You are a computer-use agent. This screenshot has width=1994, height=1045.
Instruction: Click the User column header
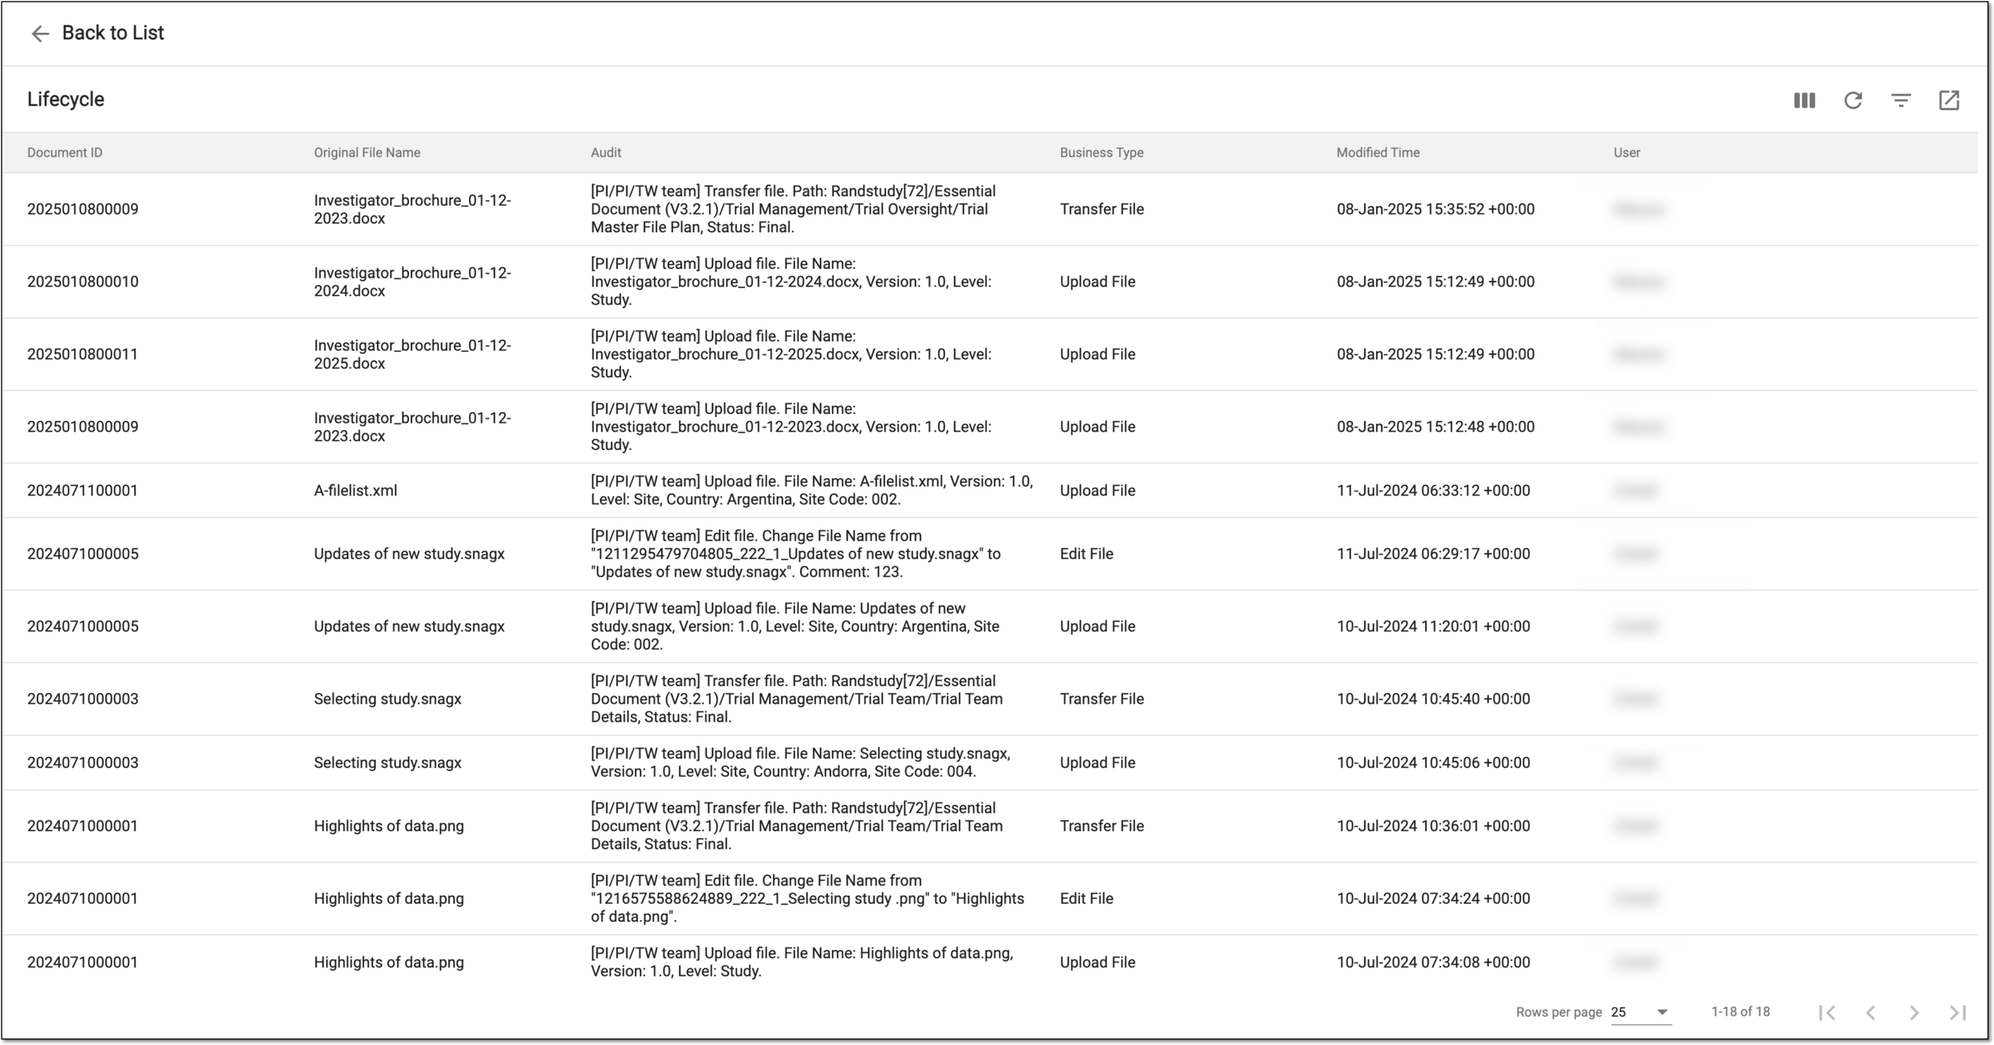[x=1627, y=152]
